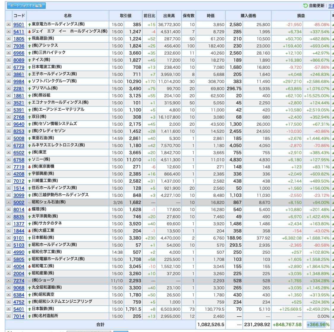
Task: Click the 損益 column header
Action: coord(301,16)
